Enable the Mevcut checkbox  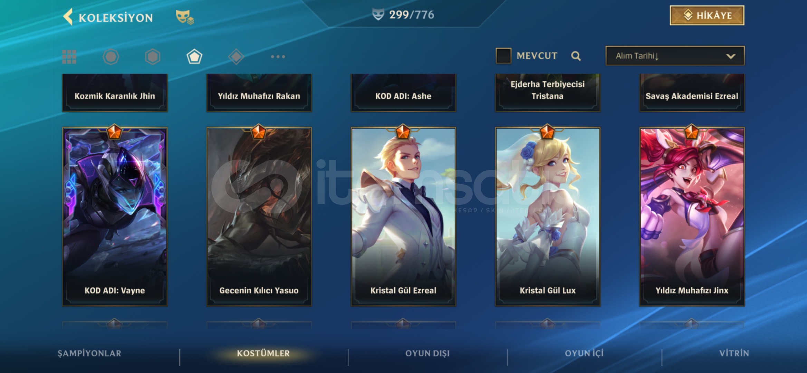click(x=503, y=56)
